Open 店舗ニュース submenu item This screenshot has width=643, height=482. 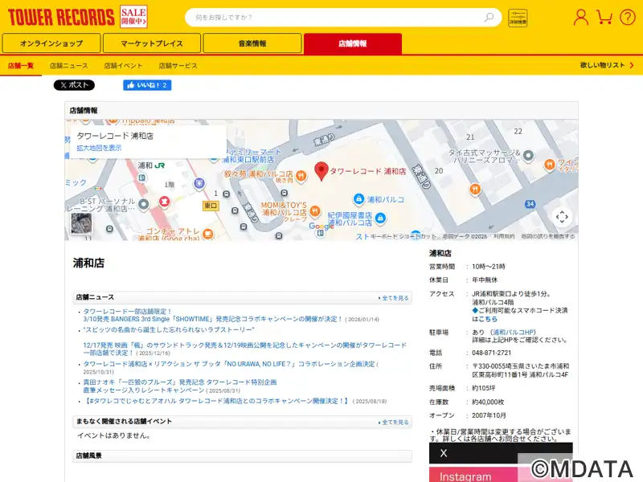[69, 65]
